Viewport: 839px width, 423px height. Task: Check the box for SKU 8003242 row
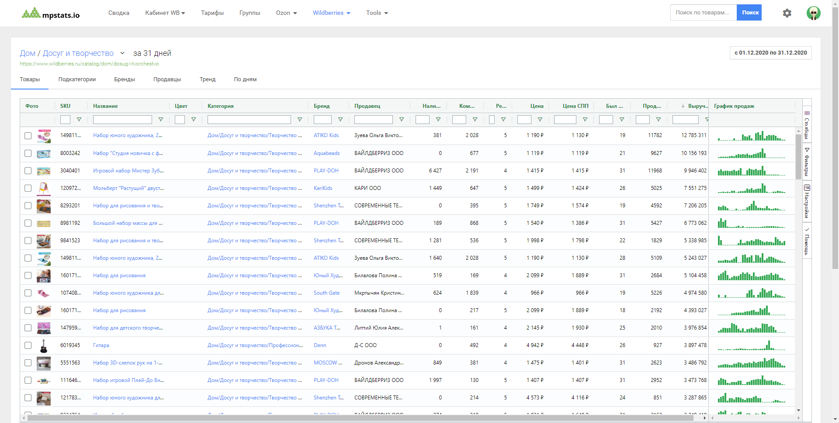click(x=28, y=153)
